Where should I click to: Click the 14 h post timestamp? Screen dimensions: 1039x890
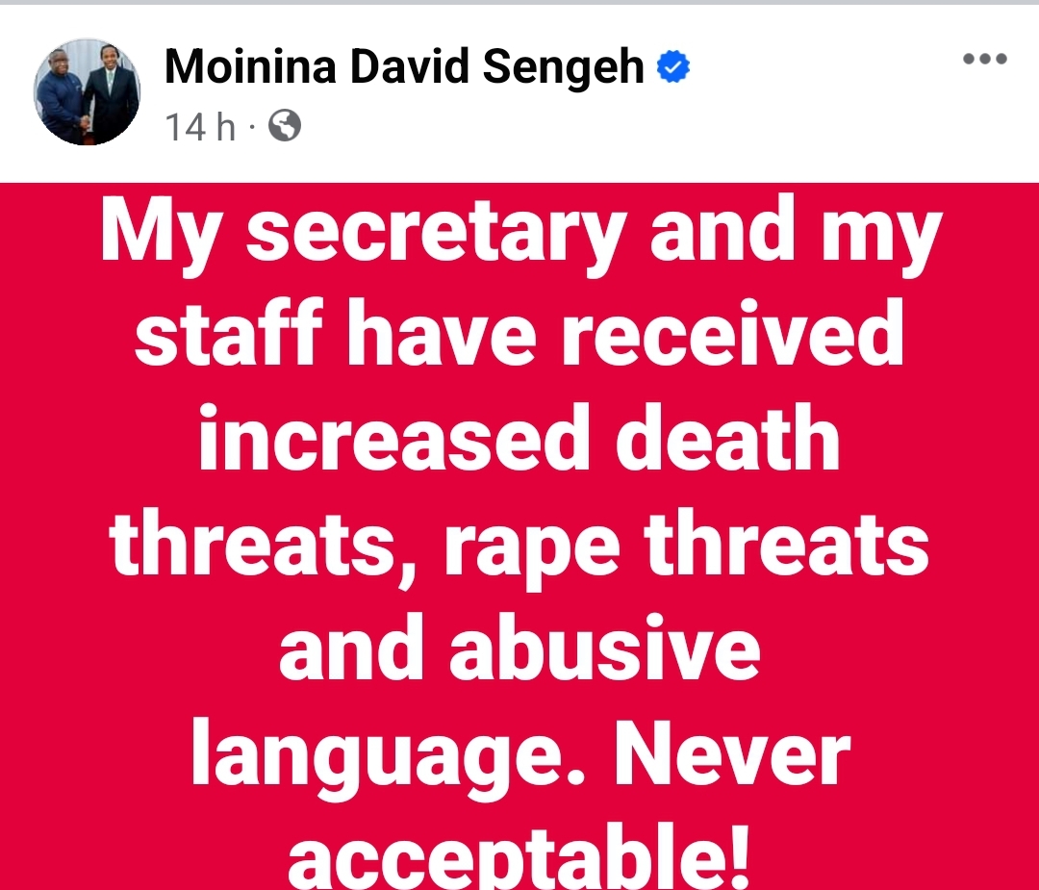pos(199,126)
